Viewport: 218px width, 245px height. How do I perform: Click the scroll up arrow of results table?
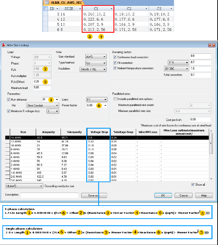click(x=211, y=131)
